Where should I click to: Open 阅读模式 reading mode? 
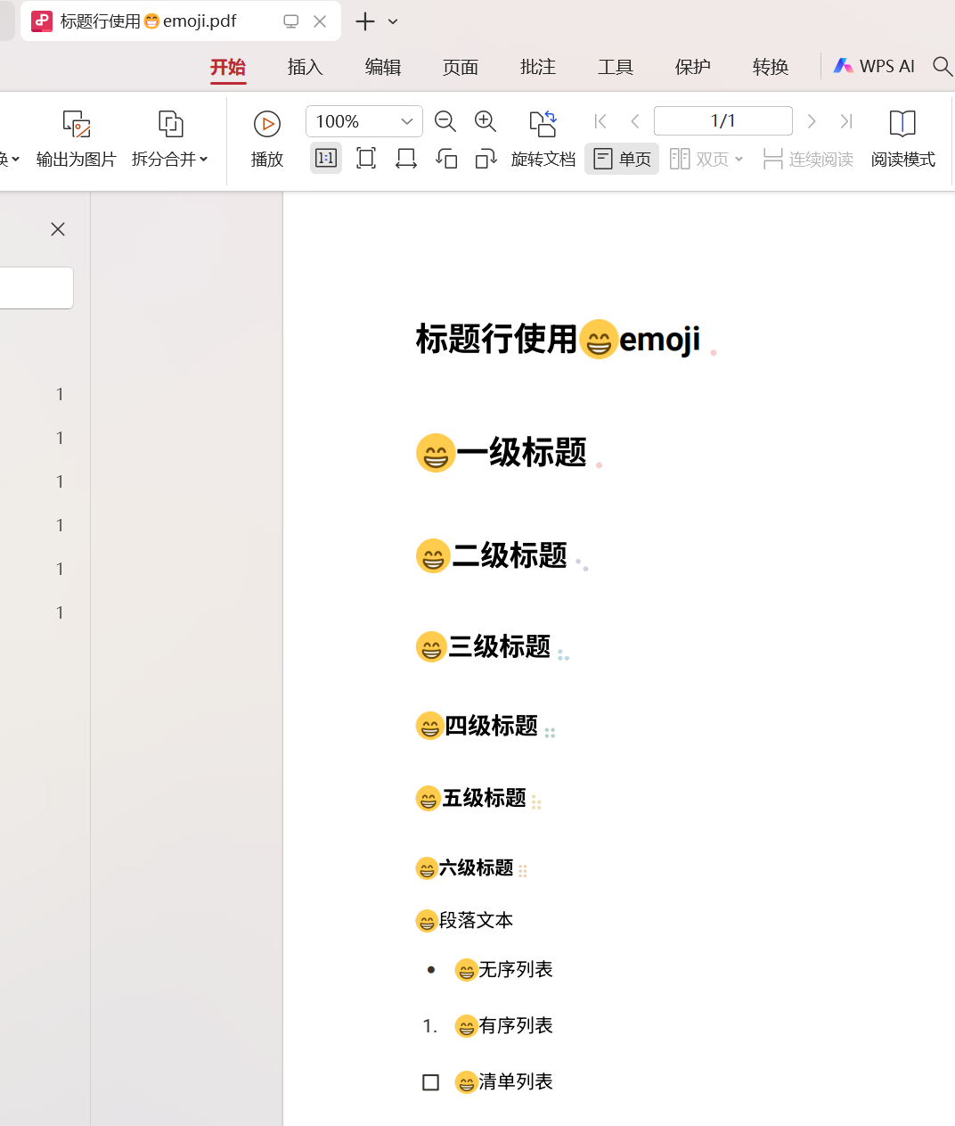(902, 138)
